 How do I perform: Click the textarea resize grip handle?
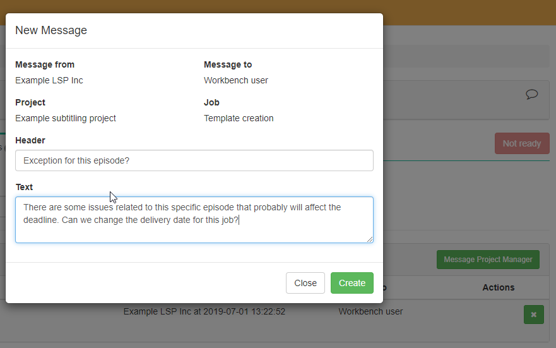[x=370, y=239]
